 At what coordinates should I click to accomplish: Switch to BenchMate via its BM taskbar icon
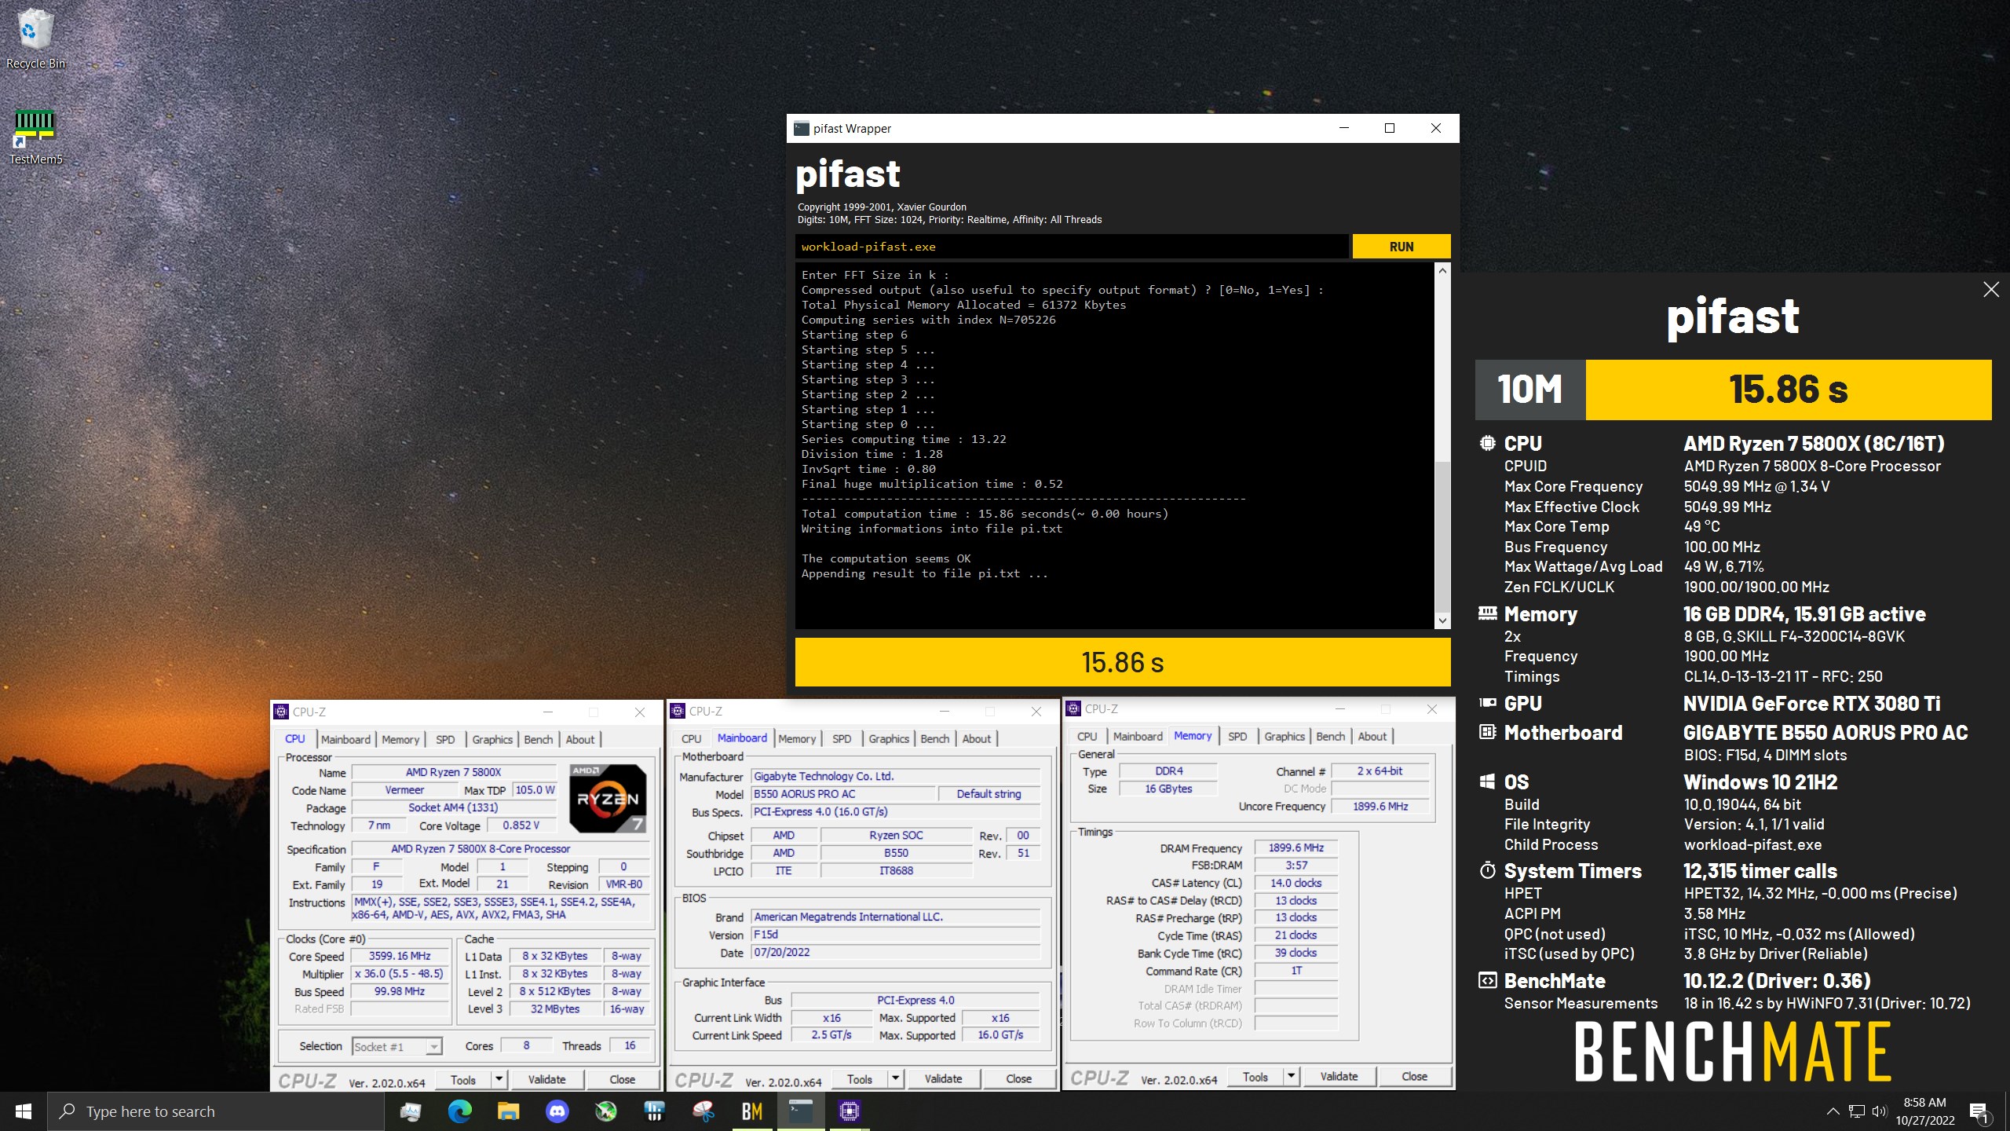pos(752,1111)
